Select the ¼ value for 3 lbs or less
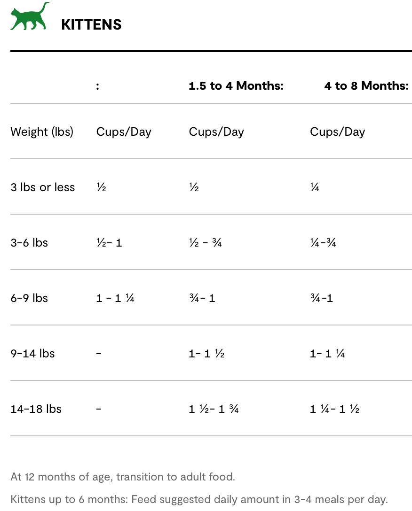 pos(315,187)
